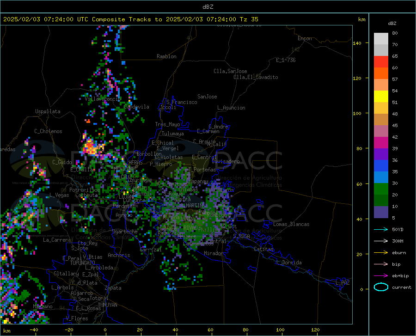
Task: Click the 'Gltallary' map label
Action: pos(66,274)
